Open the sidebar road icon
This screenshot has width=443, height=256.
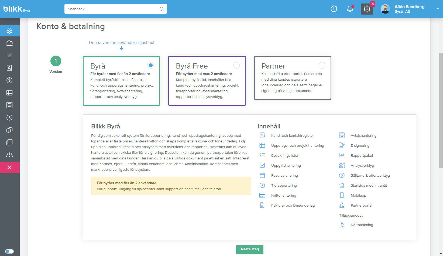tap(10, 155)
